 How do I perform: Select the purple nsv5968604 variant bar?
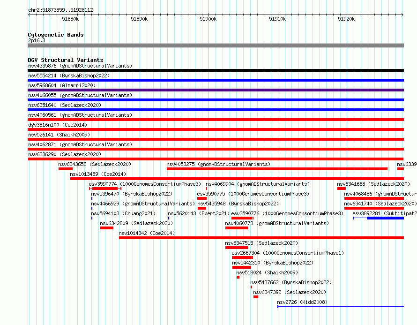pos(216,90)
